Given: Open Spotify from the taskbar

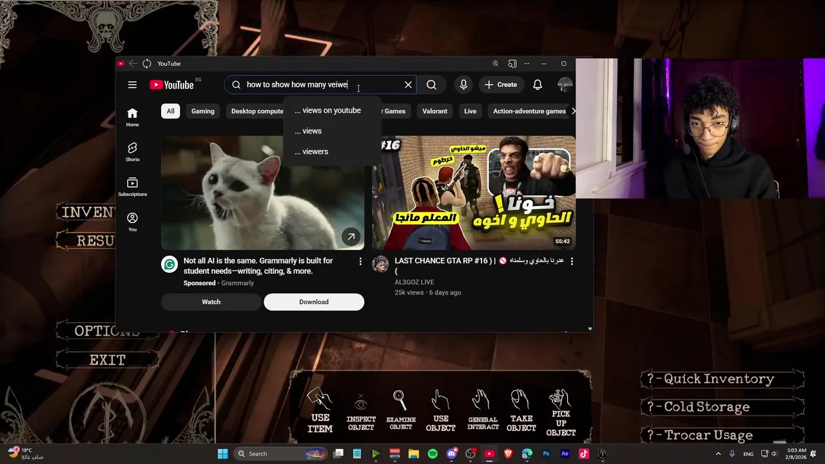Looking at the screenshot, I should 432,454.
